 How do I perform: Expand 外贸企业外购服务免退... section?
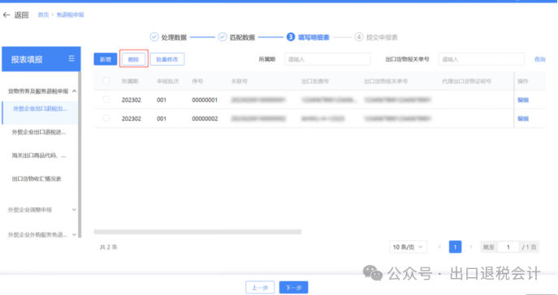click(74, 235)
